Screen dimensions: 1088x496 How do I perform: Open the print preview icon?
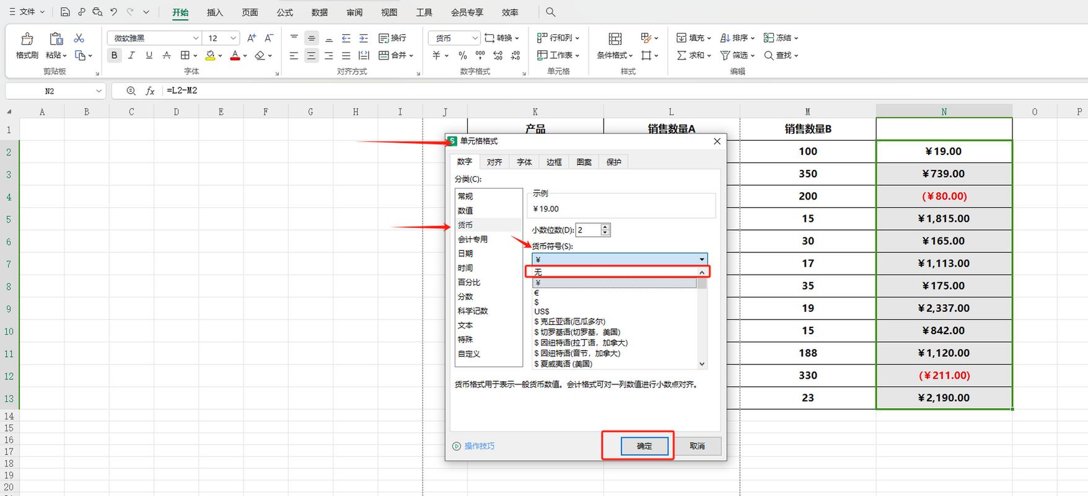point(97,12)
